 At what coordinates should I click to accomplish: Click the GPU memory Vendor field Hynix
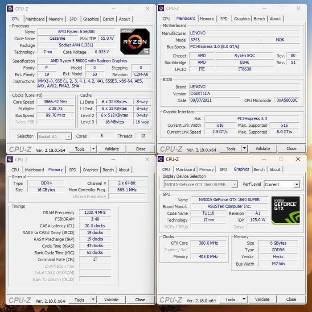tap(278, 257)
